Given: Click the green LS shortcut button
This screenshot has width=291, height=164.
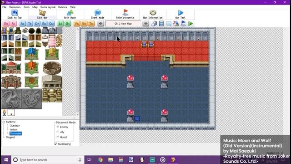Looking at the screenshot, I should pyautogui.click(x=60, y=24).
